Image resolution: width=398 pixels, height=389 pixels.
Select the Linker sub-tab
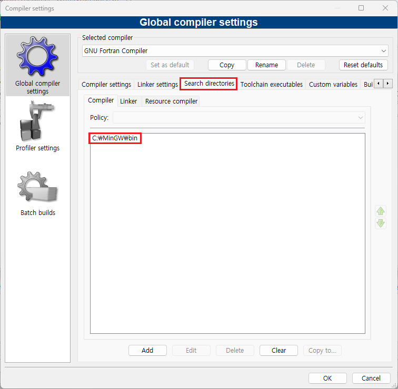[x=128, y=101]
